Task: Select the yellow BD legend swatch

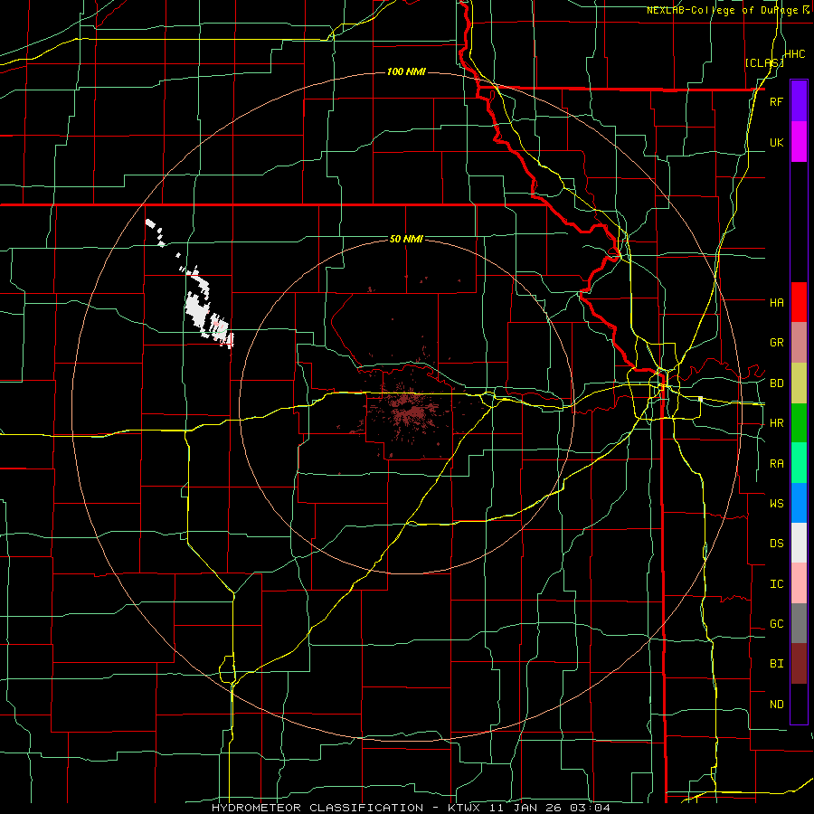Action: pyautogui.click(x=799, y=383)
